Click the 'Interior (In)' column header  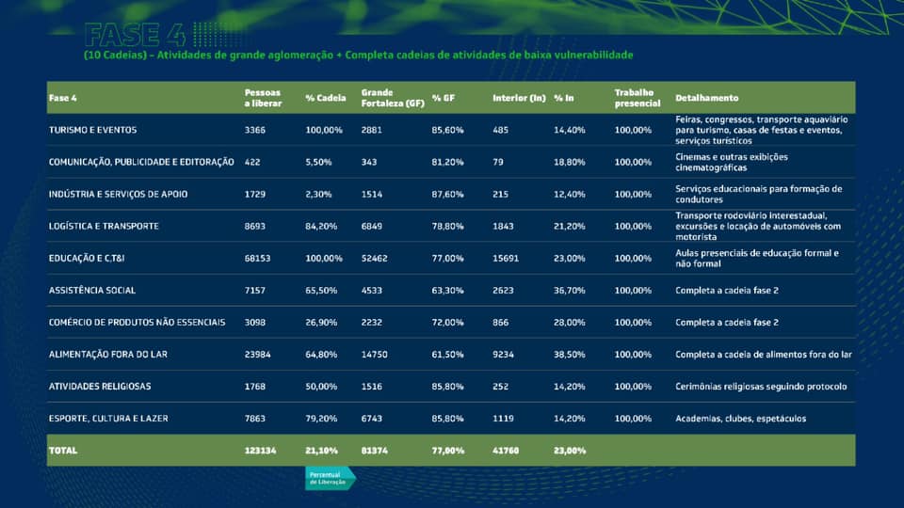518,98
